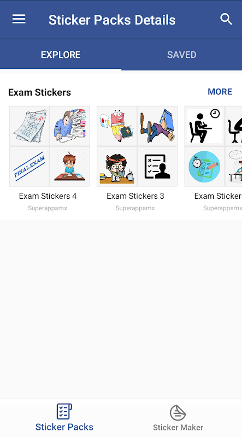The width and height of the screenshot is (242, 437).
Task: Open the hamburger navigation menu
Action: tap(19, 19)
